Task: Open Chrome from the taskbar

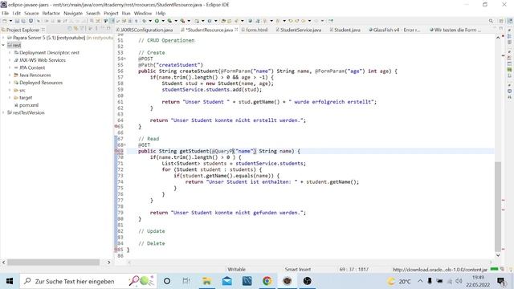Action: tap(267, 281)
